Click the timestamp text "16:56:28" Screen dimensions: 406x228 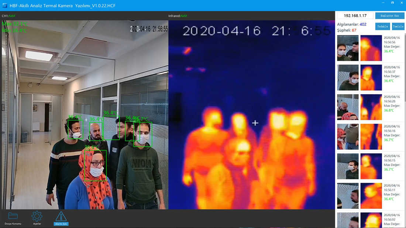(x=389, y=101)
